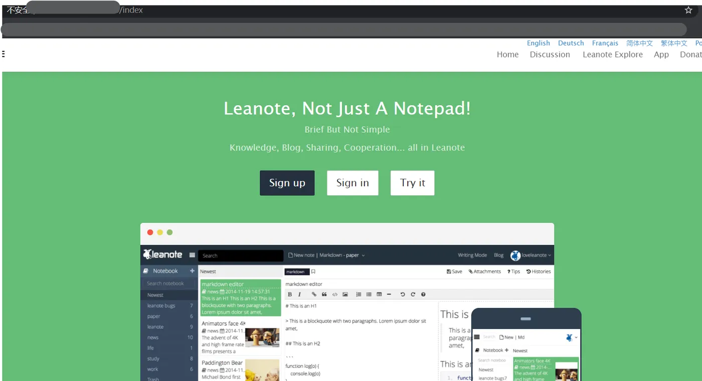Open the Discussion menu item
The height and width of the screenshot is (381, 702).
click(x=550, y=55)
